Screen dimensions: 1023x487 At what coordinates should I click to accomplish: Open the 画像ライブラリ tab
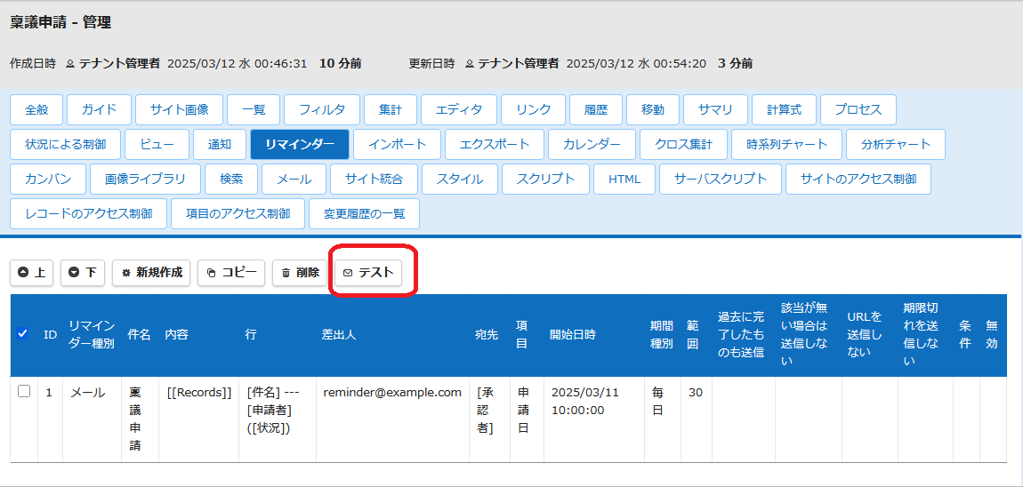[145, 179]
